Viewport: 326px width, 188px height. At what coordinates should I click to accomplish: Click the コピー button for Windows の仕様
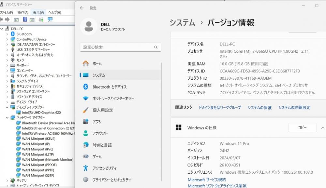click(302, 128)
